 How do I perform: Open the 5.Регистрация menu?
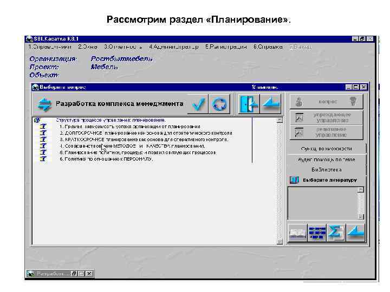click(226, 47)
